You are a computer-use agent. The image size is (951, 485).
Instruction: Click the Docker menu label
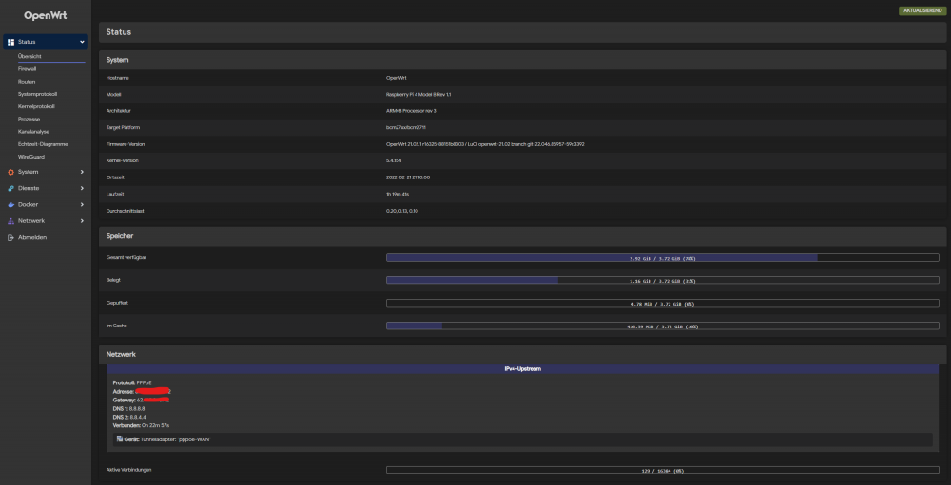point(28,205)
